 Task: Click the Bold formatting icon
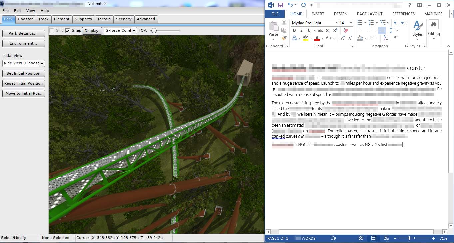[294, 30]
